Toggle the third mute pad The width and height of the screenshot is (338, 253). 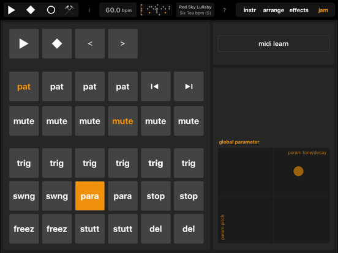pyautogui.click(x=90, y=121)
